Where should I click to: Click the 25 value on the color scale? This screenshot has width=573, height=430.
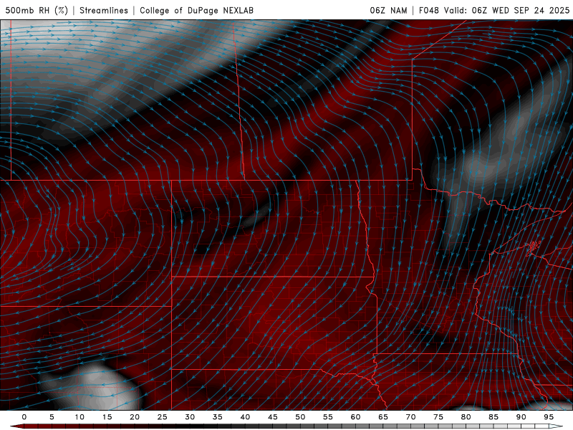pyautogui.click(x=162, y=417)
